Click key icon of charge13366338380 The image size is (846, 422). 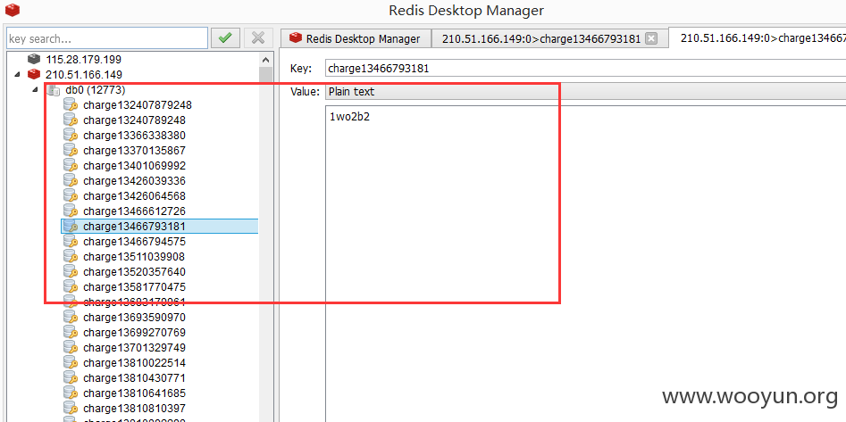(71, 135)
